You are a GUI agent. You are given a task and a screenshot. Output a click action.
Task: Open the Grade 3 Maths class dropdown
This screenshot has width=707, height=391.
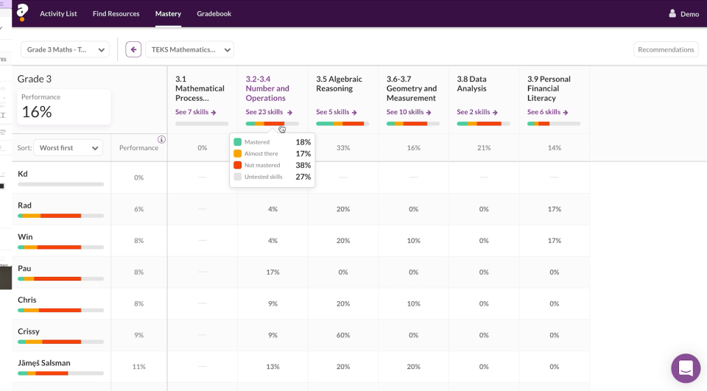click(x=65, y=49)
